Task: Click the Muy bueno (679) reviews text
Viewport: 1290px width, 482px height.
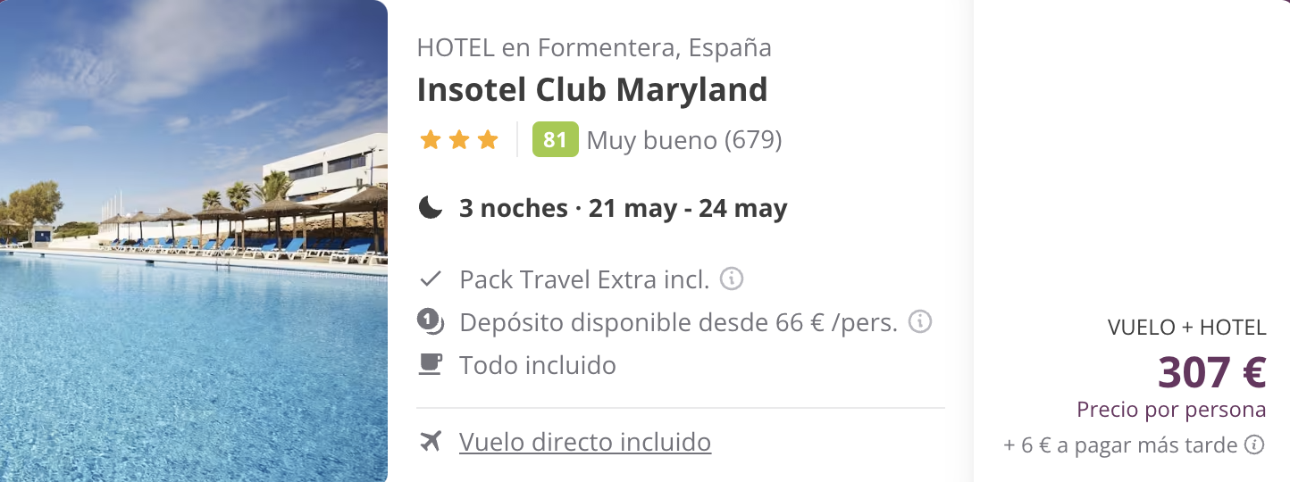Action: [684, 141]
